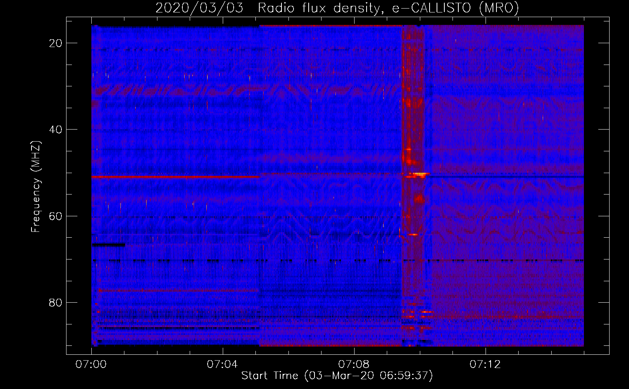The image size is (629, 389).
Task: Click the small red dash near 64 MHz
Action: point(413,235)
